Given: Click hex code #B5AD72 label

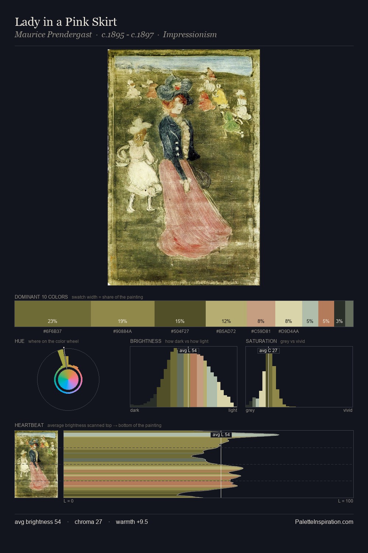Looking at the screenshot, I should point(226,331).
